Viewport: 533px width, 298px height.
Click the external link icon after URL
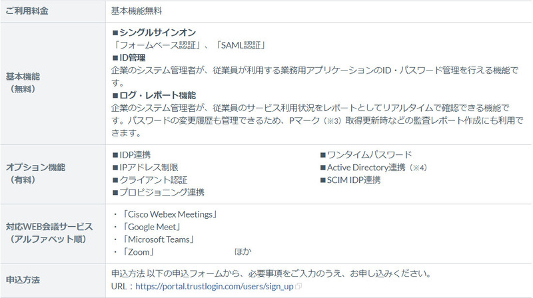click(298, 287)
